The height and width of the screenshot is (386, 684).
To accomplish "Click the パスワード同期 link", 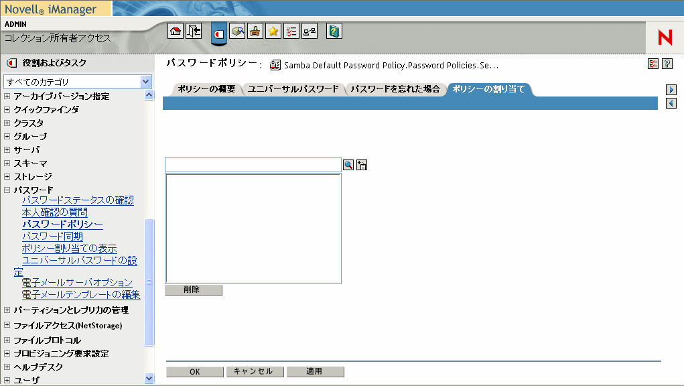I will [52, 236].
